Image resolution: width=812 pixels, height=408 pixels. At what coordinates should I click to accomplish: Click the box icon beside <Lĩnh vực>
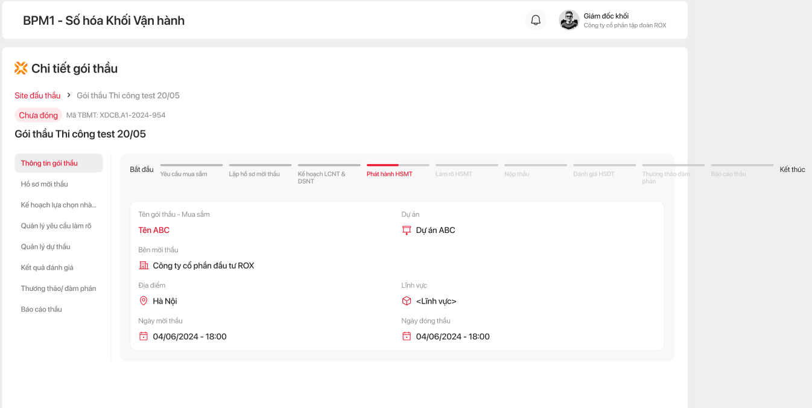pos(407,301)
